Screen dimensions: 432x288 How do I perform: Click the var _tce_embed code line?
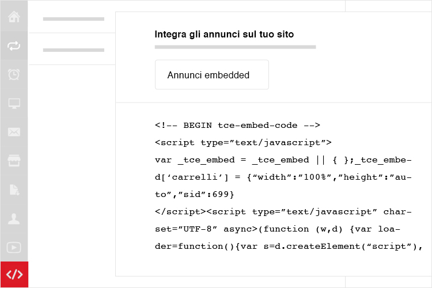pyautogui.click(x=283, y=160)
